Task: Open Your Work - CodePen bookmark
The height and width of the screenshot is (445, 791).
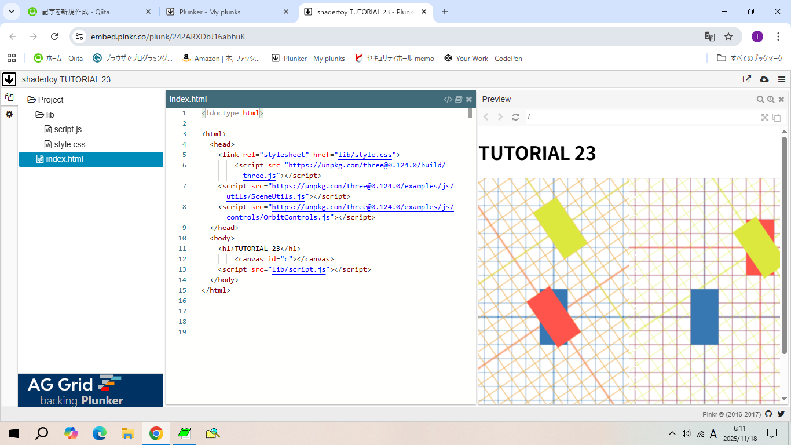Action: (x=483, y=58)
